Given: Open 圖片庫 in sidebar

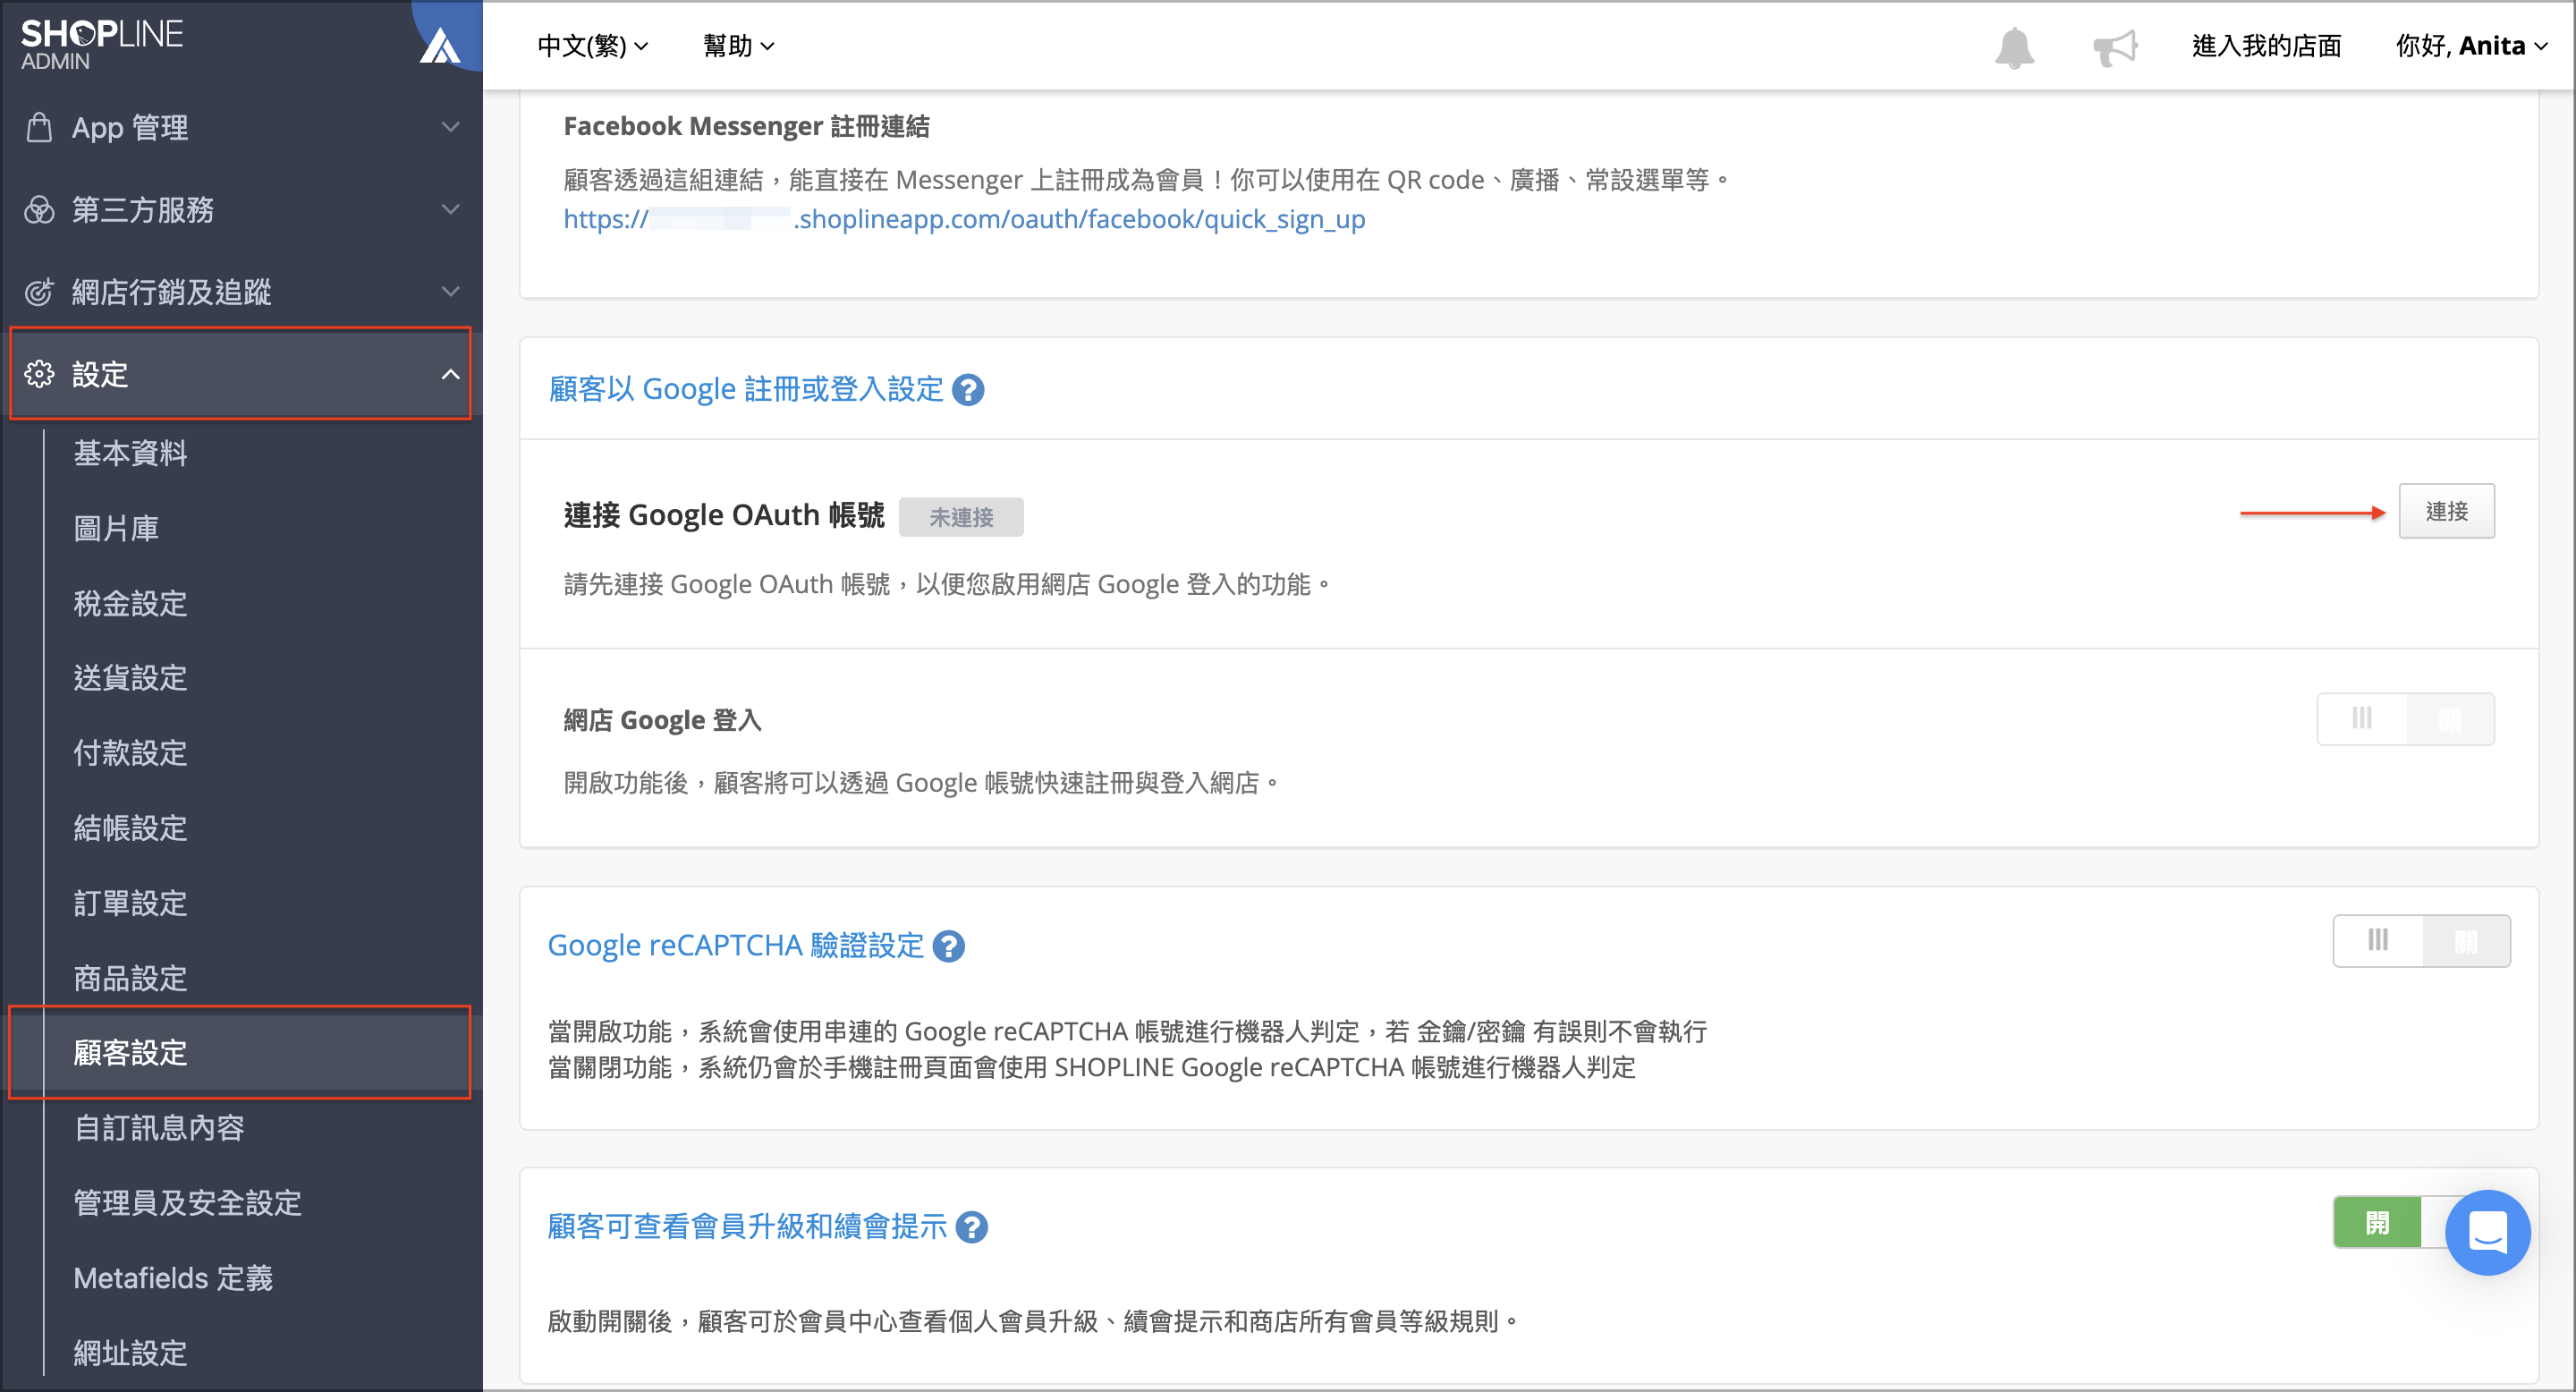Looking at the screenshot, I should click(116, 528).
